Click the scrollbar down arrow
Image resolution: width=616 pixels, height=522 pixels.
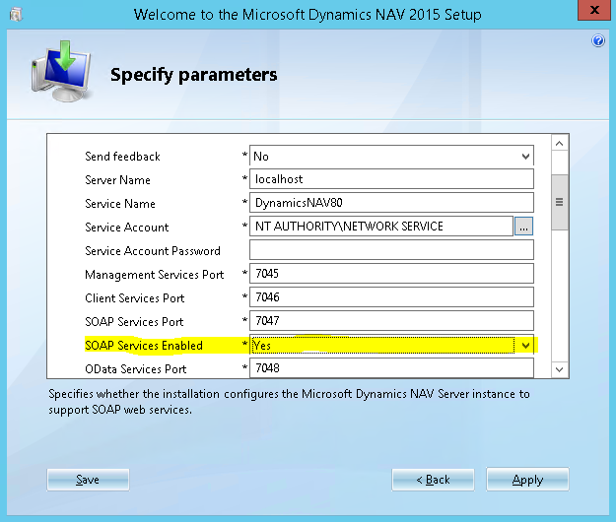[x=559, y=369]
